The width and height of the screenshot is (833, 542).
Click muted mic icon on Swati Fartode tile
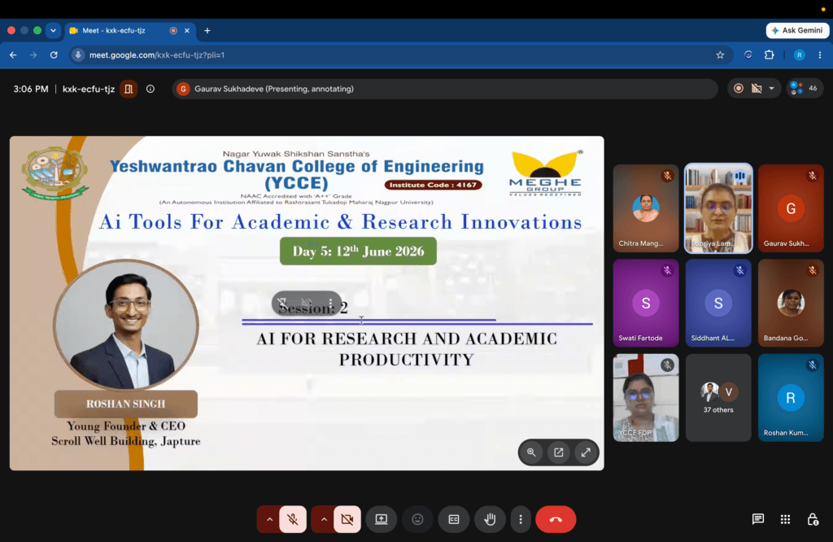pos(667,270)
